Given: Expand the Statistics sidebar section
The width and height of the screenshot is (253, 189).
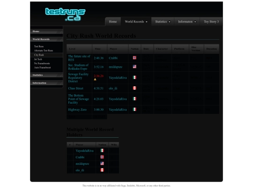Looking at the screenshot, I should pos(47,75).
